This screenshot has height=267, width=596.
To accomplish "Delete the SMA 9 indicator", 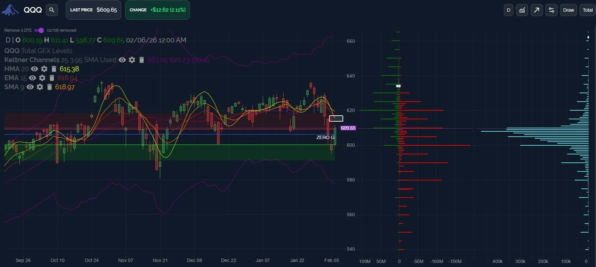I will 49,87.
